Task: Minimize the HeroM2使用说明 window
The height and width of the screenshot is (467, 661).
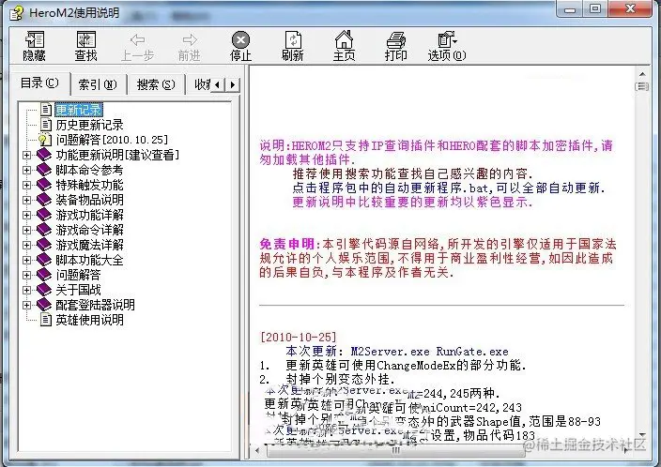Action: 570,9
